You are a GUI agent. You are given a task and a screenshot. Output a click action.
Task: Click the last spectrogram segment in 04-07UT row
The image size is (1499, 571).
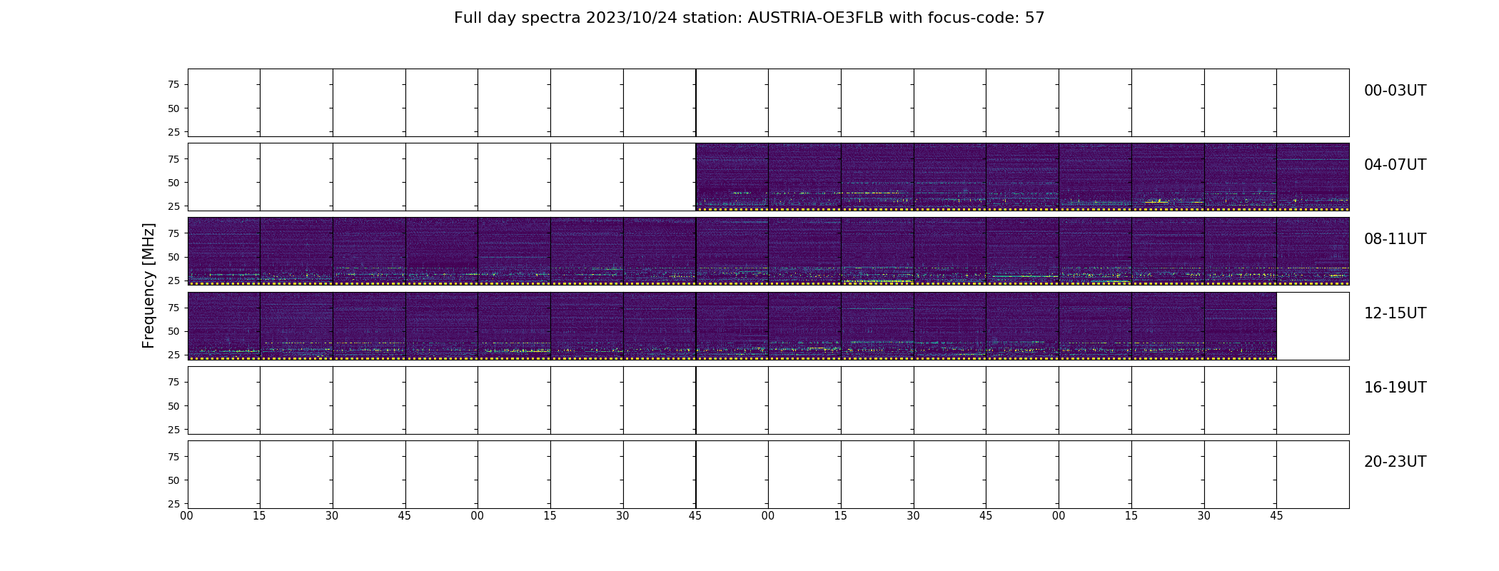1313,177
